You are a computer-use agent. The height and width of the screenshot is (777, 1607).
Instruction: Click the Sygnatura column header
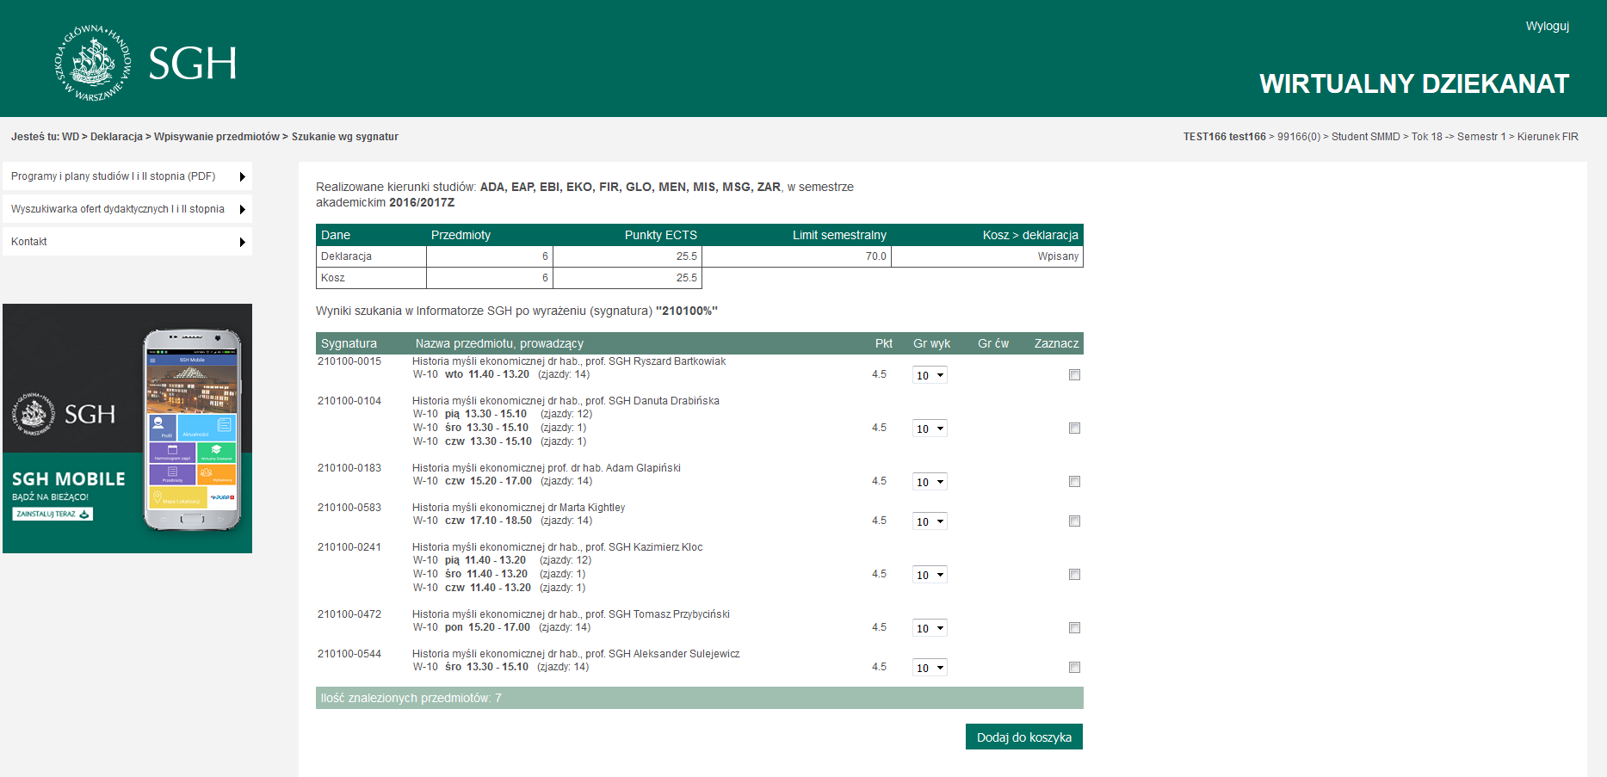coord(349,343)
